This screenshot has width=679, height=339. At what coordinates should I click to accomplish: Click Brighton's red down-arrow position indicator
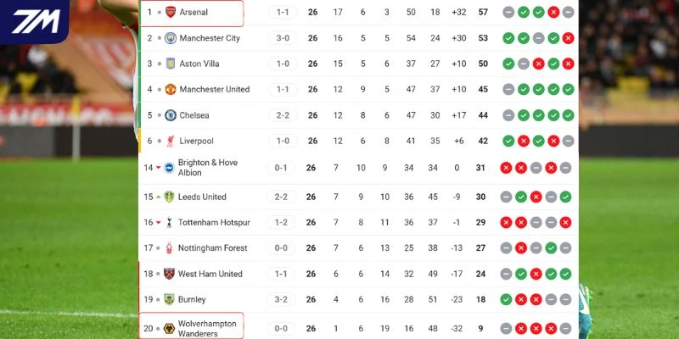158,168
